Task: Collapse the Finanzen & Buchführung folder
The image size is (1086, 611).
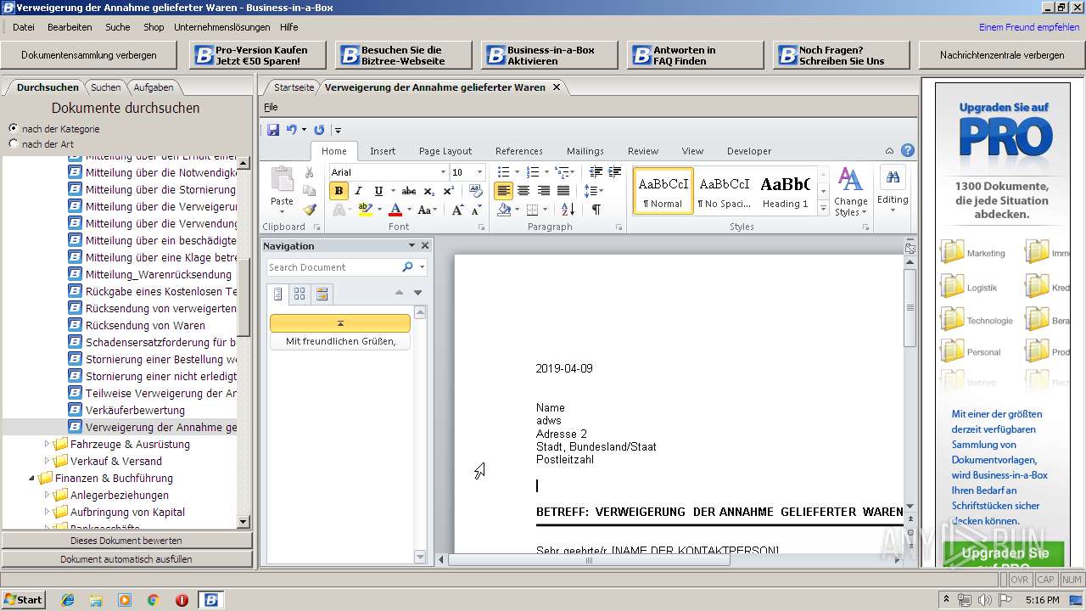Action: [x=32, y=478]
